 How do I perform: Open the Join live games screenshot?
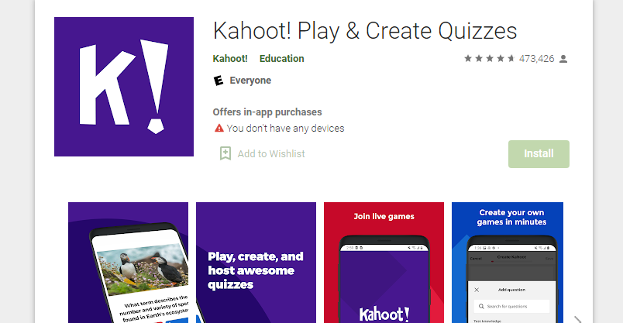[384, 263]
